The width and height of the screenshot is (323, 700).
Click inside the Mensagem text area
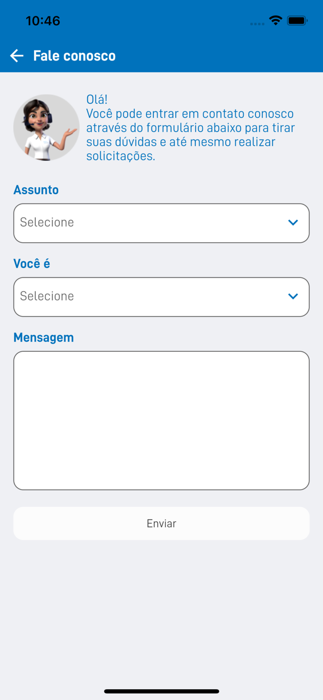(x=161, y=420)
